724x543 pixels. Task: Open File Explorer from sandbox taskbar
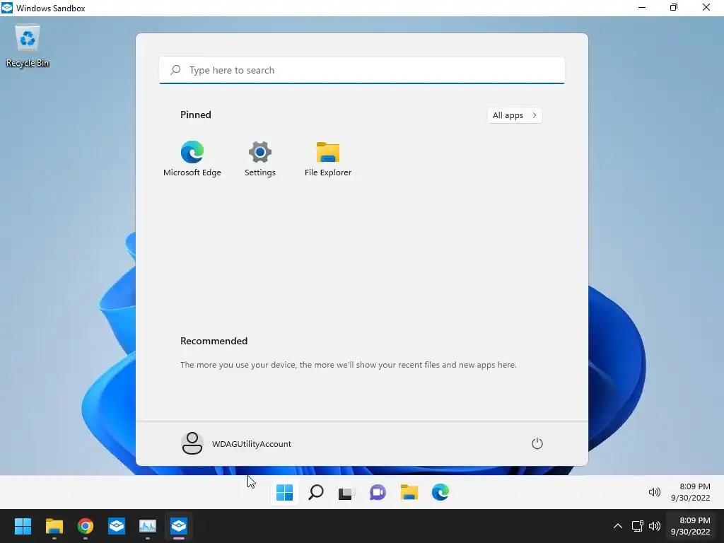(x=409, y=492)
